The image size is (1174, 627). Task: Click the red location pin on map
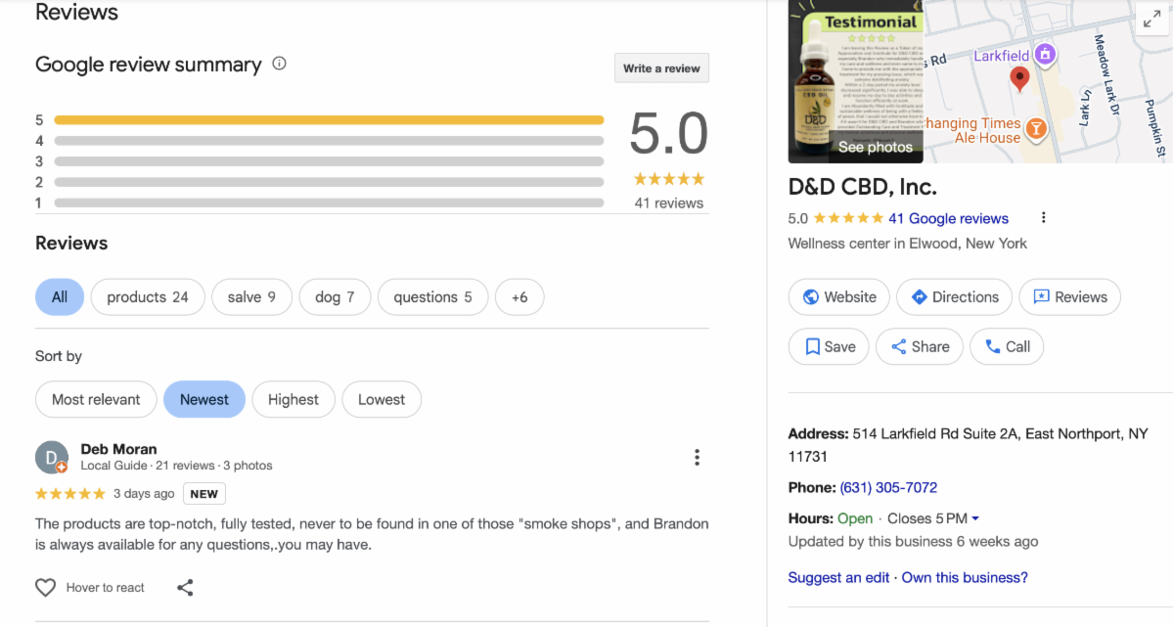pos(1019,80)
